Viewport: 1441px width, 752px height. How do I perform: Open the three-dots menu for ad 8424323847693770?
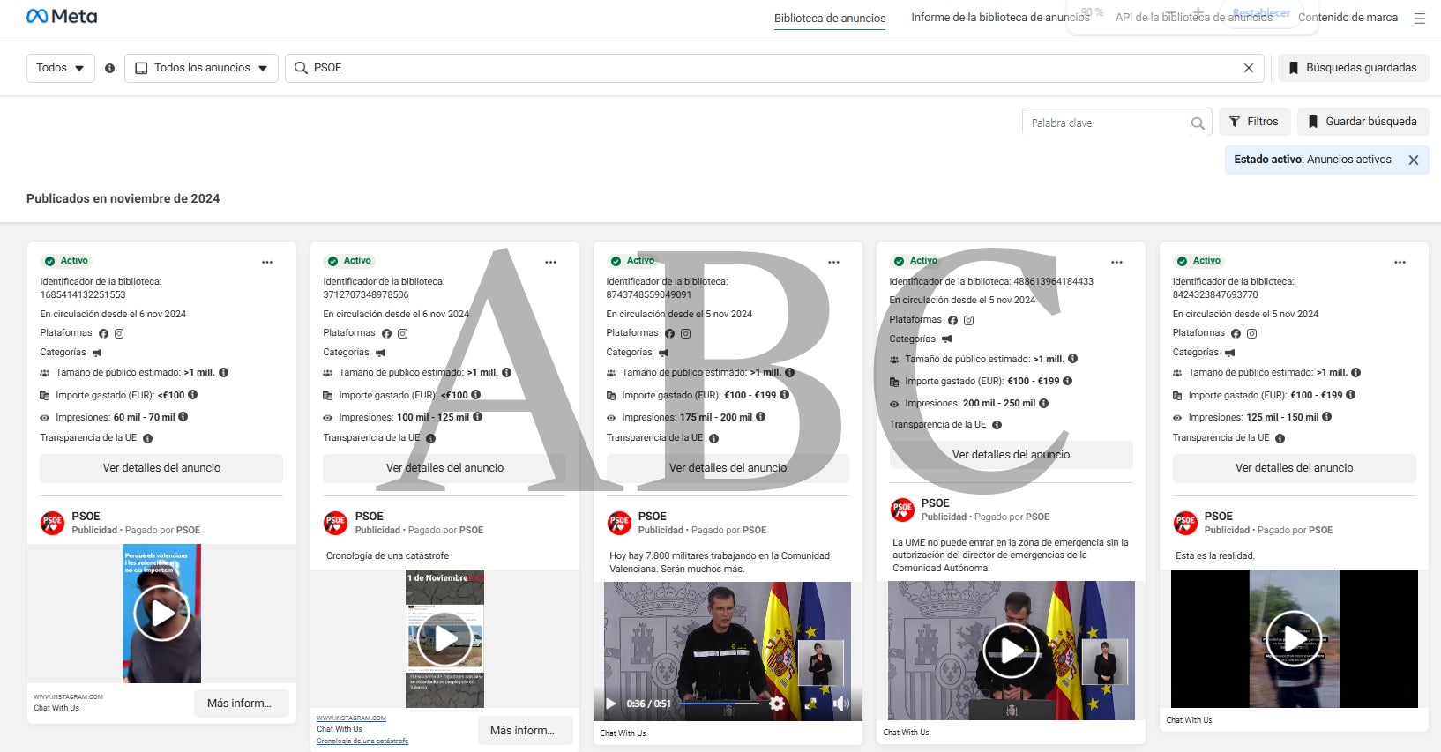[x=1400, y=262]
